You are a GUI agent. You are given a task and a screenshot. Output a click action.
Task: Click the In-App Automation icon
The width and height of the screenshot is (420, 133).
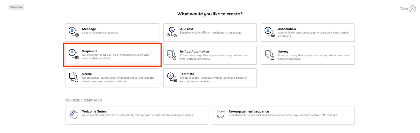point(172,54)
